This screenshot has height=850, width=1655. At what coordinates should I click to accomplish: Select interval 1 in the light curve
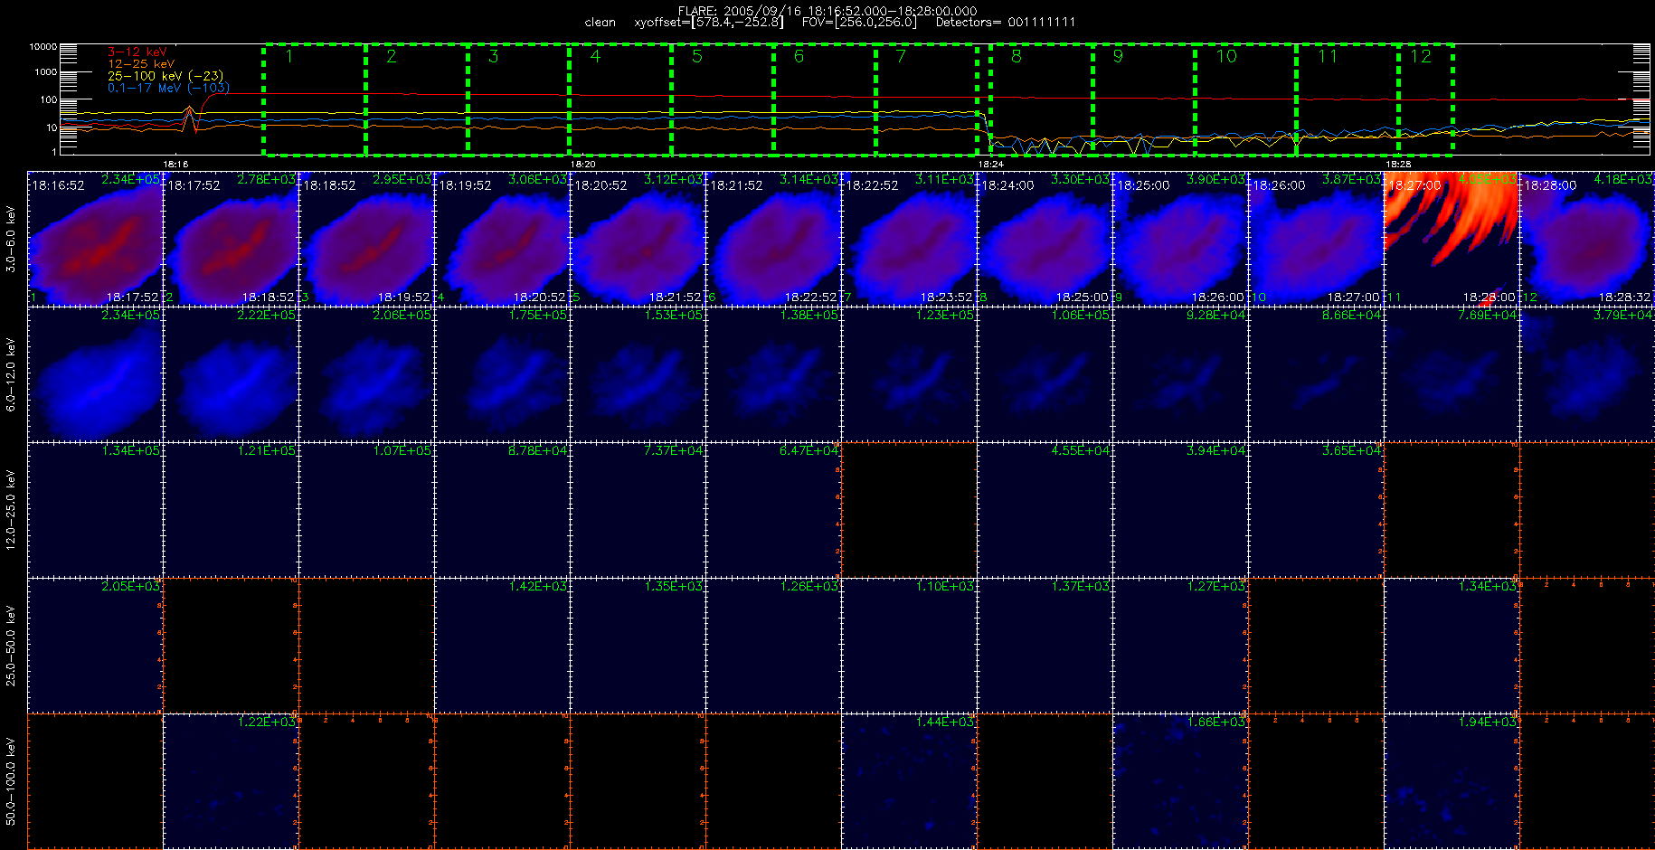[x=315, y=99]
